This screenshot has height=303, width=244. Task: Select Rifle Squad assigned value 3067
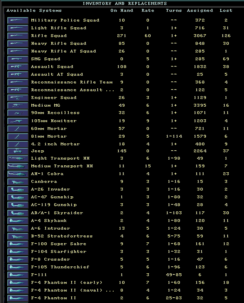(200, 36)
